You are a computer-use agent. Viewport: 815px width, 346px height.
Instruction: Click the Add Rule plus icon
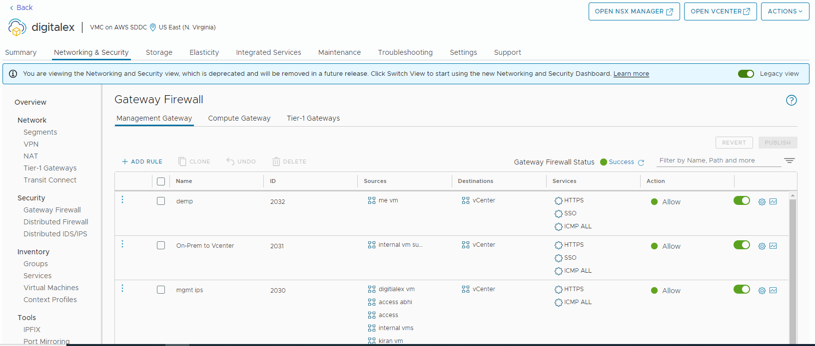pyautogui.click(x=125, y=162)
